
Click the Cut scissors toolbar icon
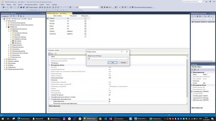[x=53, y=7]
